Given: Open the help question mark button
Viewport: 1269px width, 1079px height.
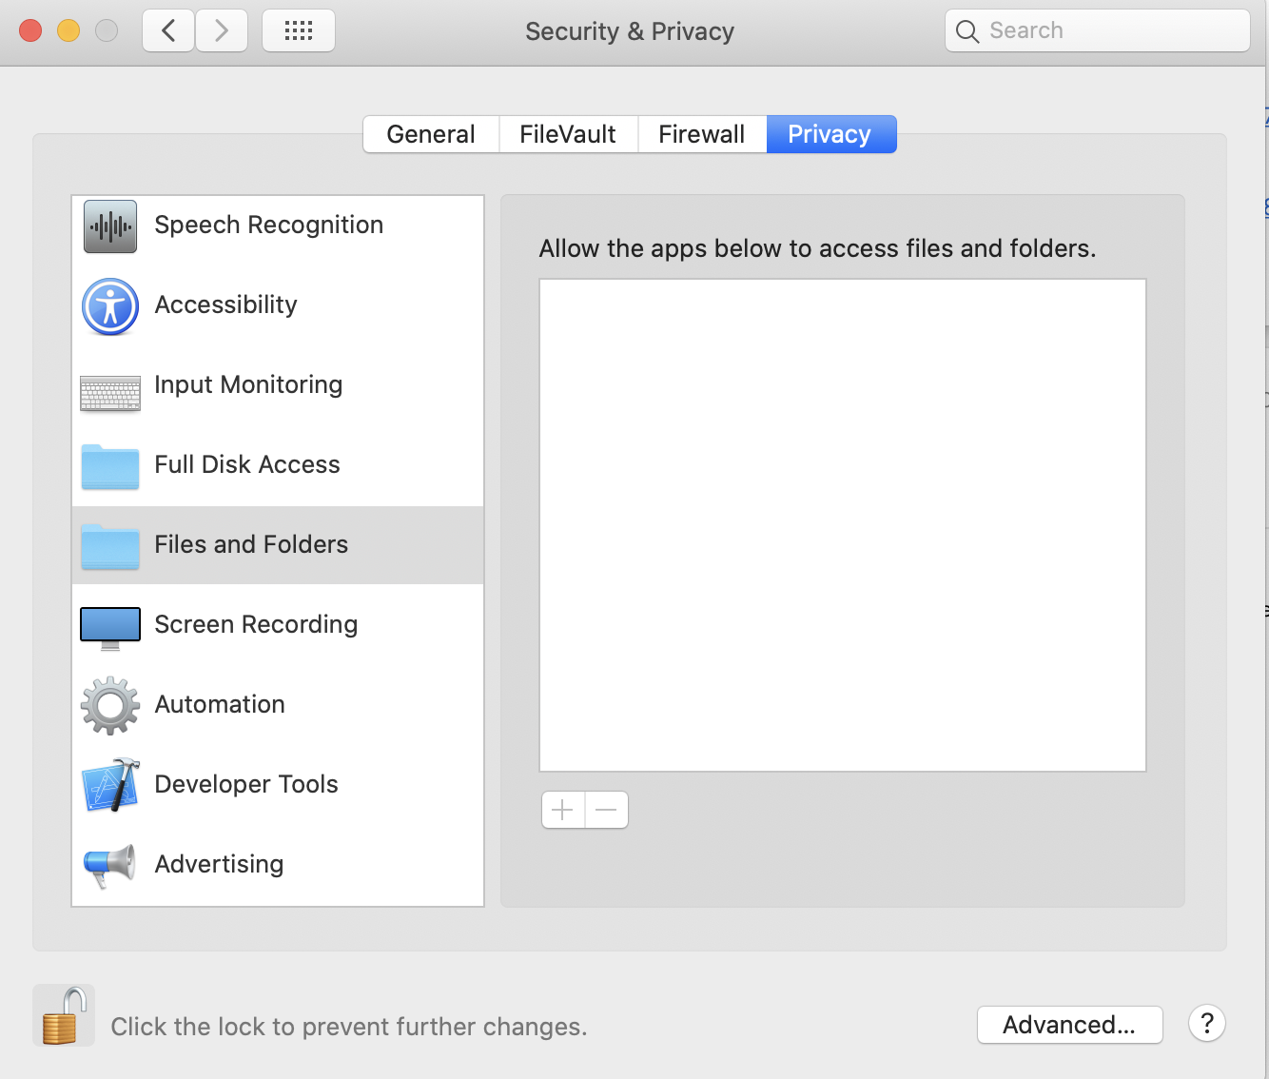Looking at the screenshot, I should [x=1206, y=1024].
